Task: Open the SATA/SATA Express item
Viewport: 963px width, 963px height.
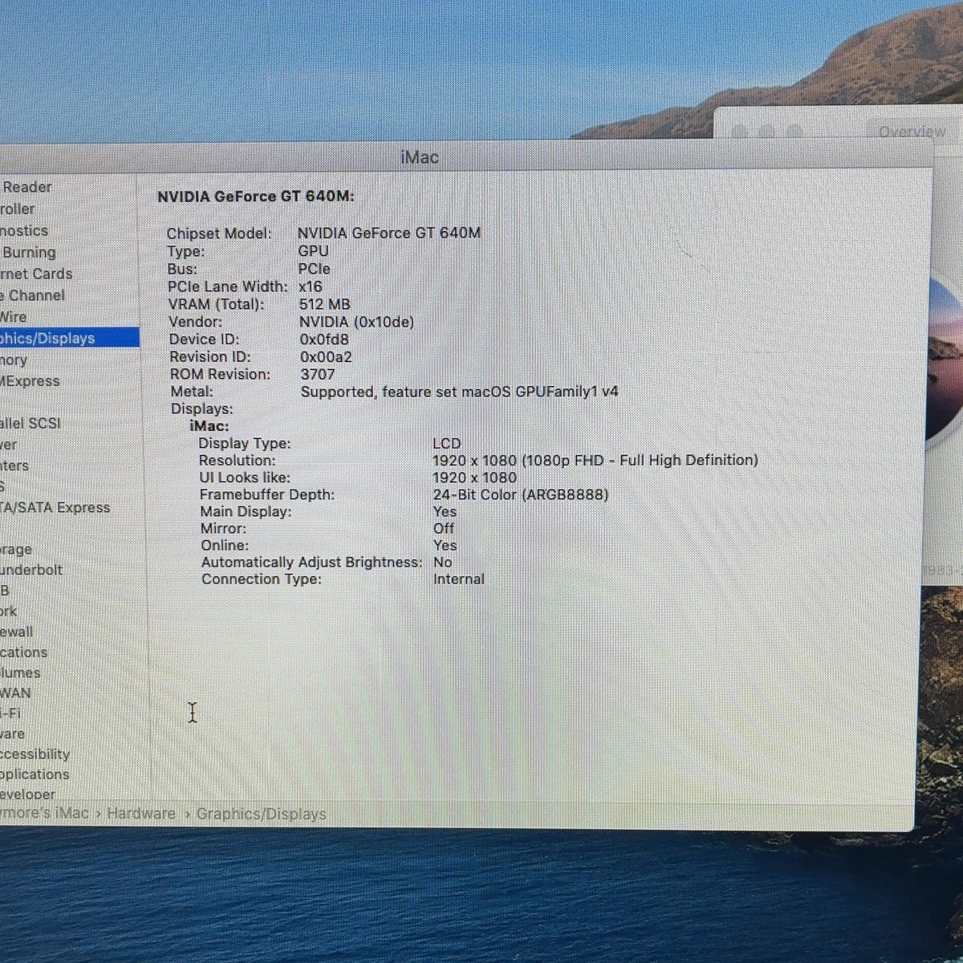Action: point(55,507)
